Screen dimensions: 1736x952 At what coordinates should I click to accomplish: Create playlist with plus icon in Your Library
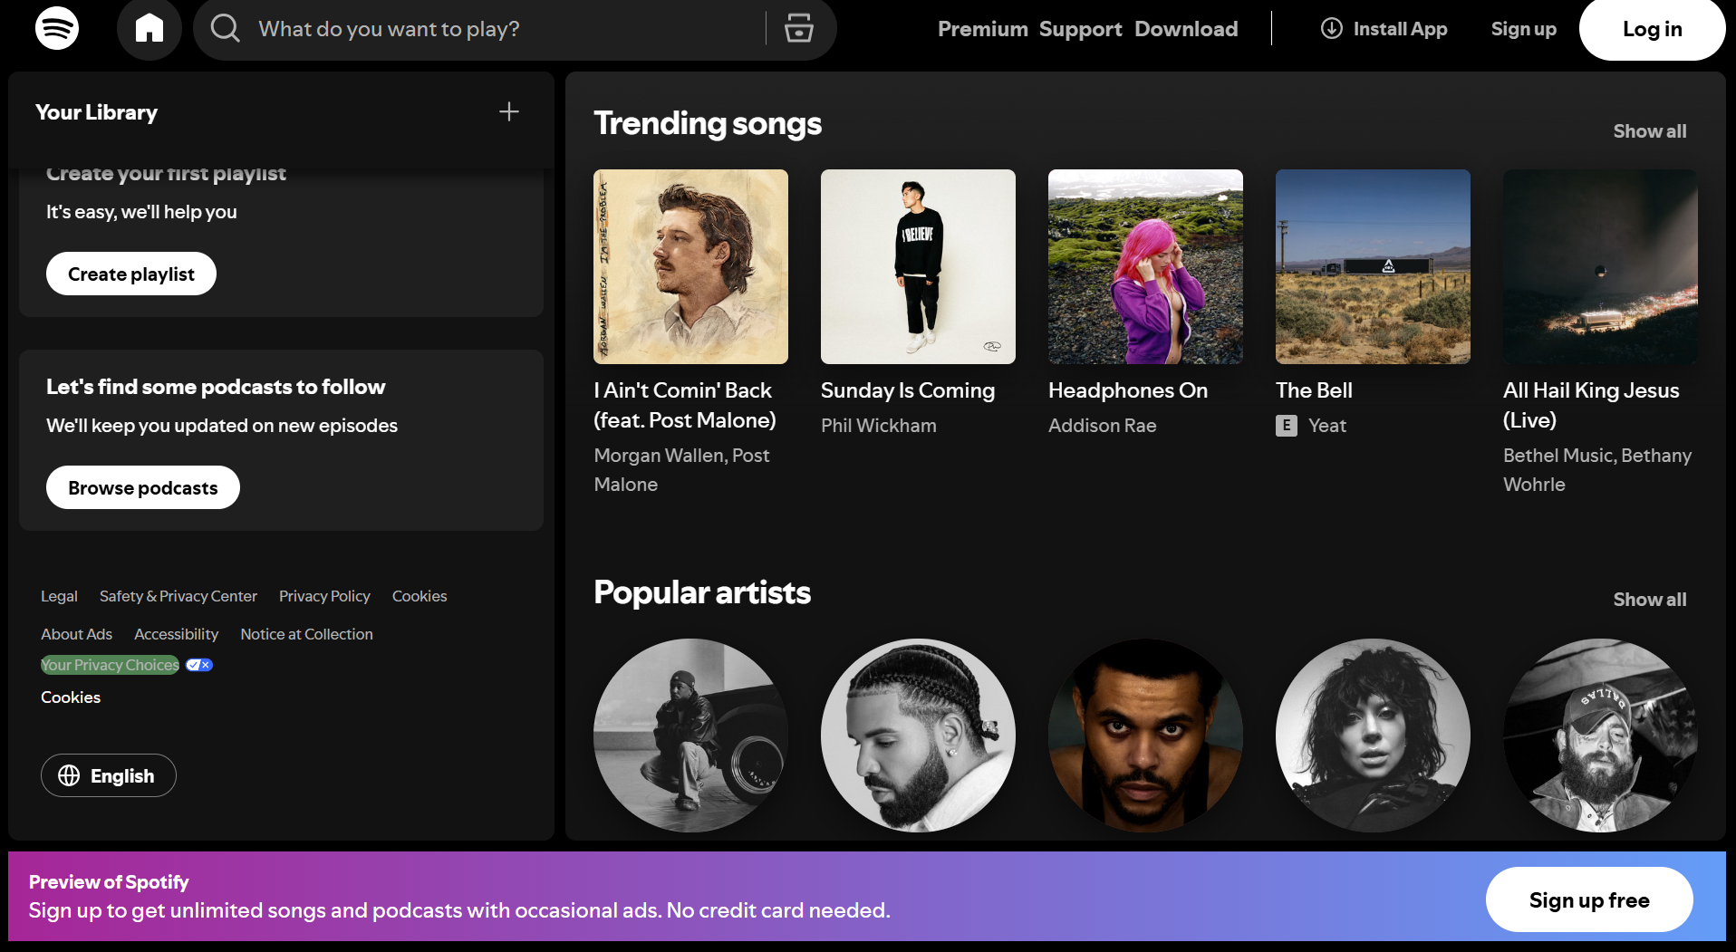509,111
